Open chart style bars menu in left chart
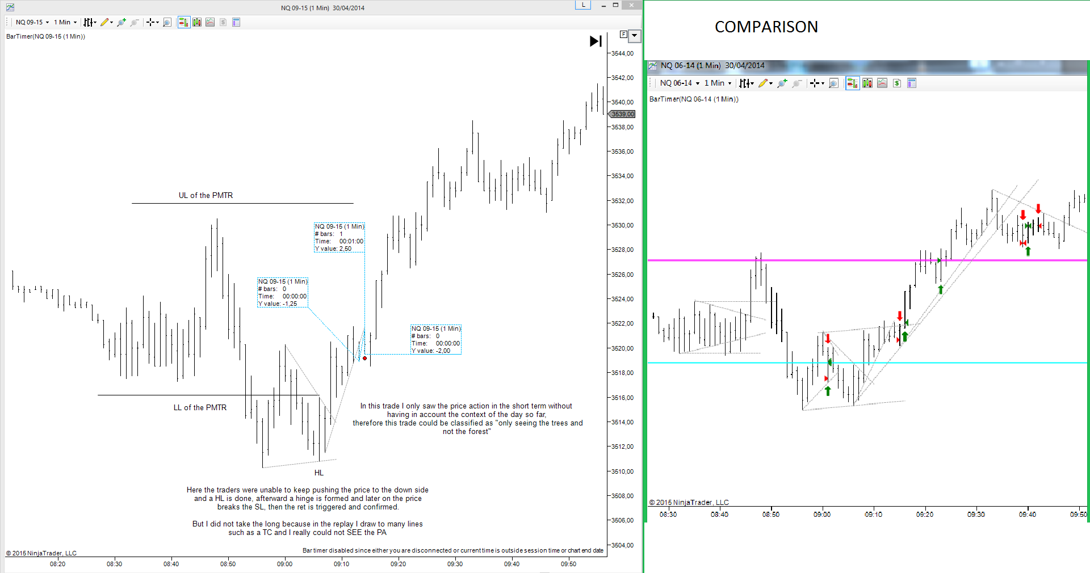This screenshot has width=1090, height=573. [x=90, y=22]
